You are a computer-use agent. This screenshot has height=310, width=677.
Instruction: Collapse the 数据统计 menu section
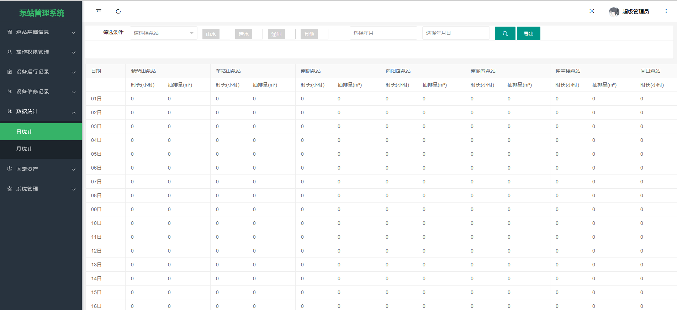41,111
